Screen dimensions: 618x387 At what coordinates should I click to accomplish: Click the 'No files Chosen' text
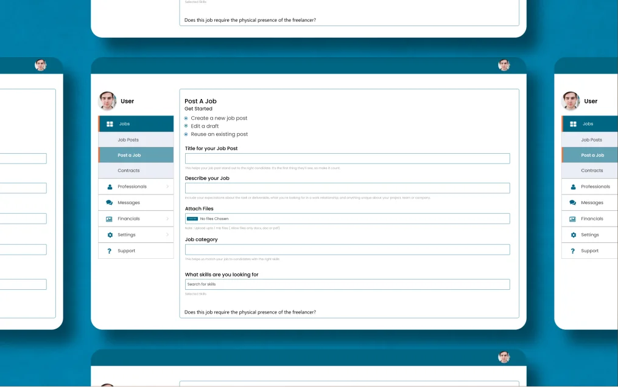(x=214, y=219)
